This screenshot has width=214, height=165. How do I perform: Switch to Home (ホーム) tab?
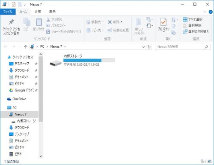pos(23,12)
